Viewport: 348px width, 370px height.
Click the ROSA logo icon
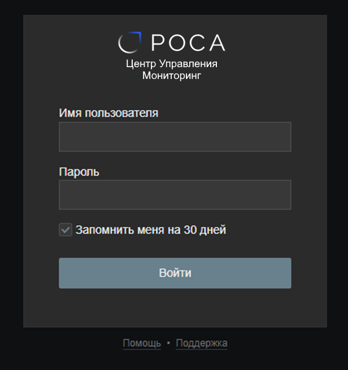(129, 43)
